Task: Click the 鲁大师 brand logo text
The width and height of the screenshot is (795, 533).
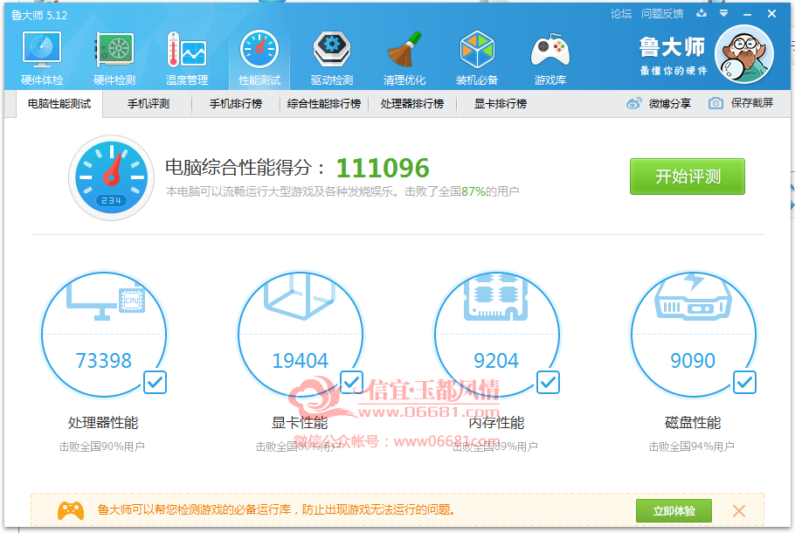Action: [673, 47]
